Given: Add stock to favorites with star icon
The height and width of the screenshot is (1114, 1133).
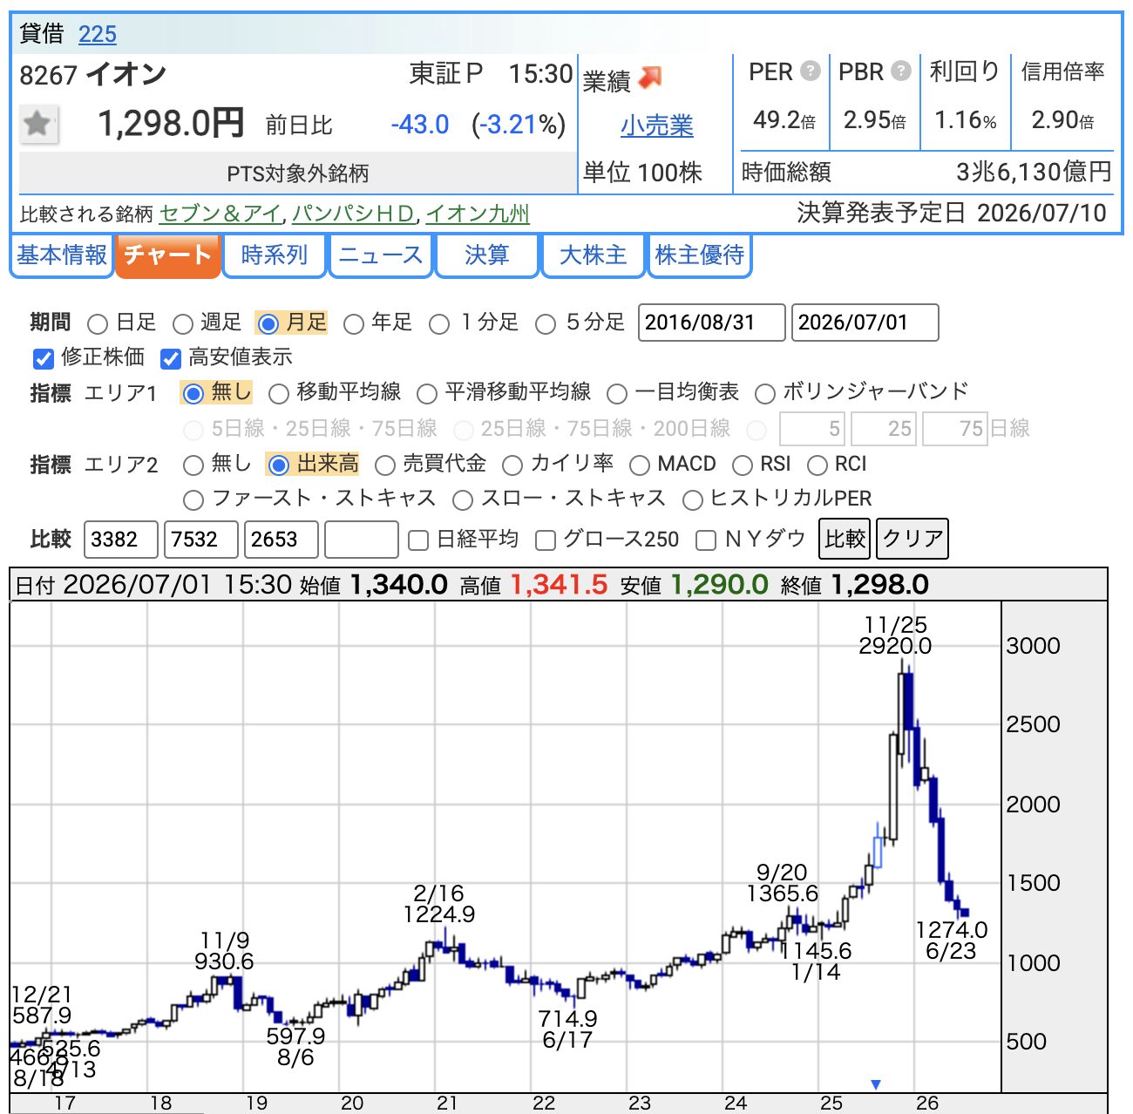Looking at the screenshot, I should (37, 124).
